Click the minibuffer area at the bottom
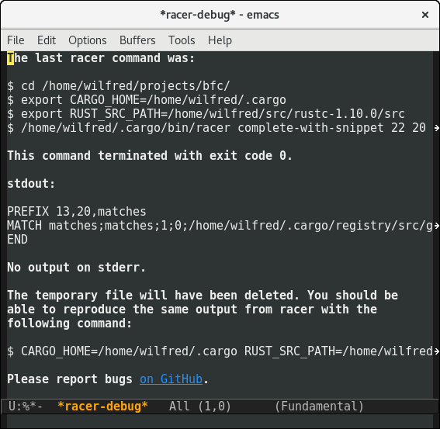The image size is (440, 429). click(x=220, y=421)
